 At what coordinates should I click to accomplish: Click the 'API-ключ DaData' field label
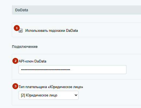pyautogui.click(x=32, y=61)
